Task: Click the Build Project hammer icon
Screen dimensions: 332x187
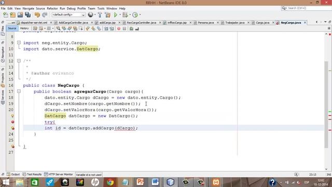Action: pyautogui.click(x=100, y=15)
